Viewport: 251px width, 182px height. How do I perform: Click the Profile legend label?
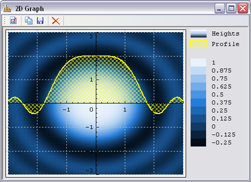pos(226,44)
